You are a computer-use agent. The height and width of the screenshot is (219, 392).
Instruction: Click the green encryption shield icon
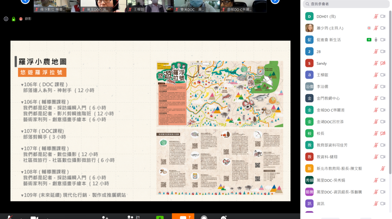[x=13, y=19]
